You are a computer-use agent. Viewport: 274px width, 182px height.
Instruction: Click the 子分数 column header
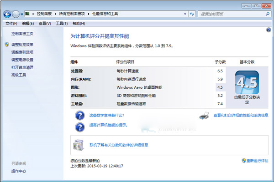click(x=220, y=62)
